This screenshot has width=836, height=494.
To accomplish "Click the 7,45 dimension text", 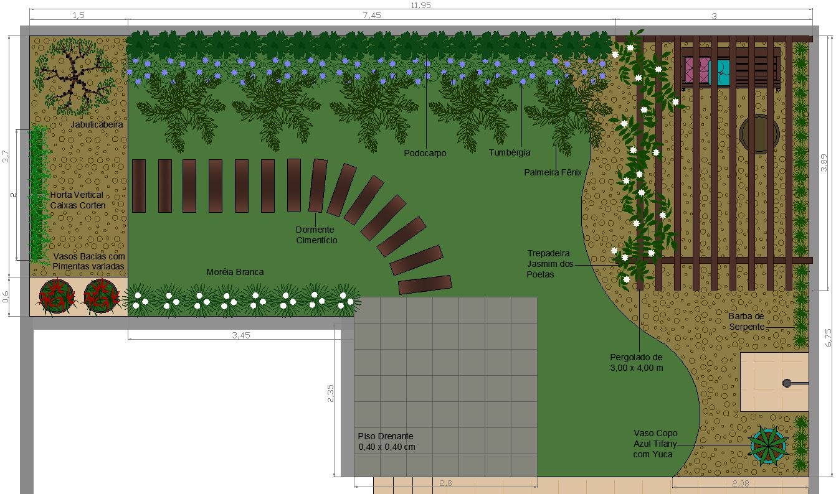I will (371, 16).
